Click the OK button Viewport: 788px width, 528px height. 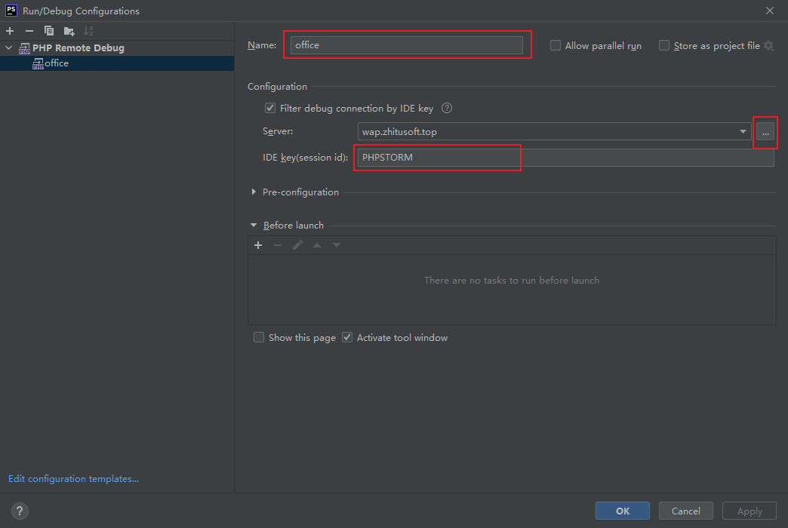tap(622, 511)
